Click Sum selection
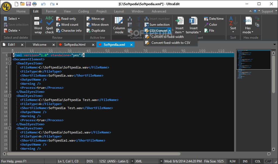The width and height of the screenshot is (278, 164). 157,25
